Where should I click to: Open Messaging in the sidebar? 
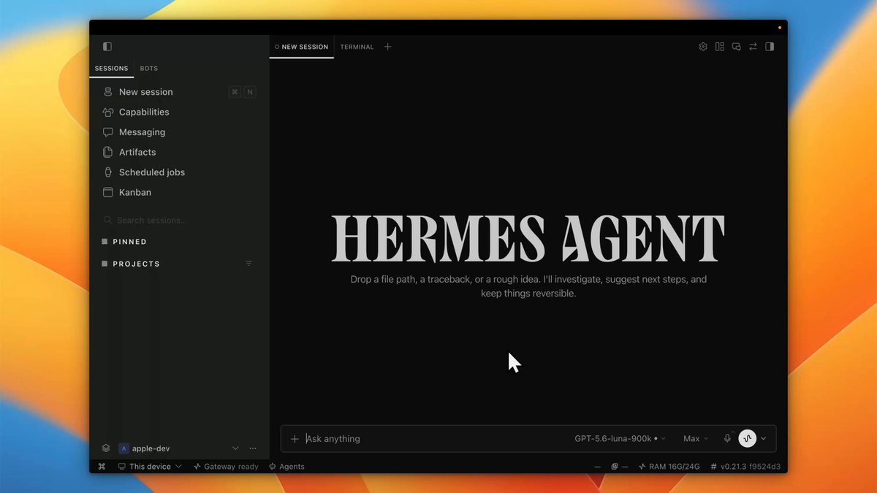click(x=179, y=132)
